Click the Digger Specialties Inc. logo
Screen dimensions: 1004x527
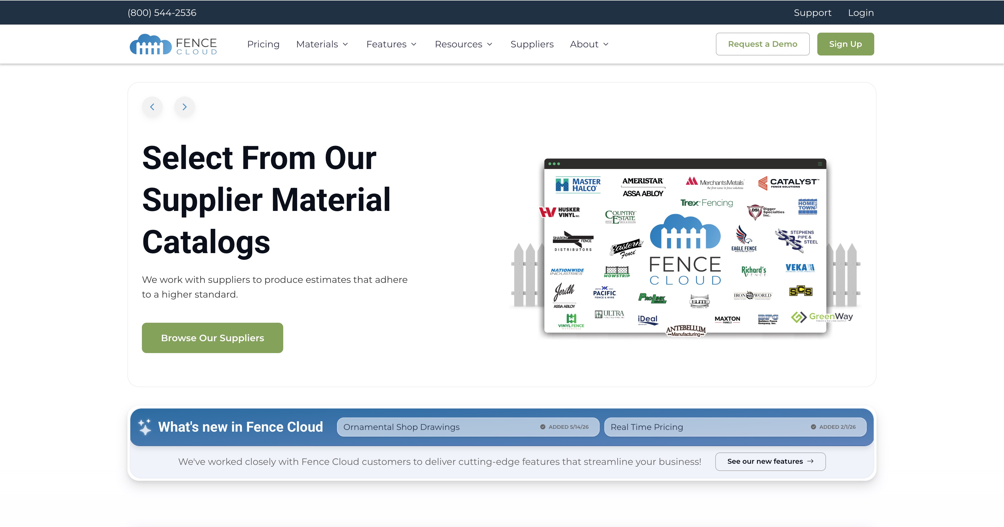(x=766, y=212)
